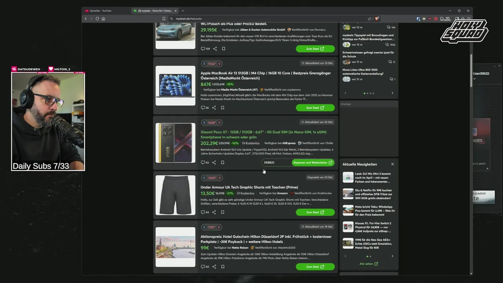Image resolution: width=503 pixels, height=283 pixels.
Task: Vote the MacBook Air deal hot
Action: (219, 64)
